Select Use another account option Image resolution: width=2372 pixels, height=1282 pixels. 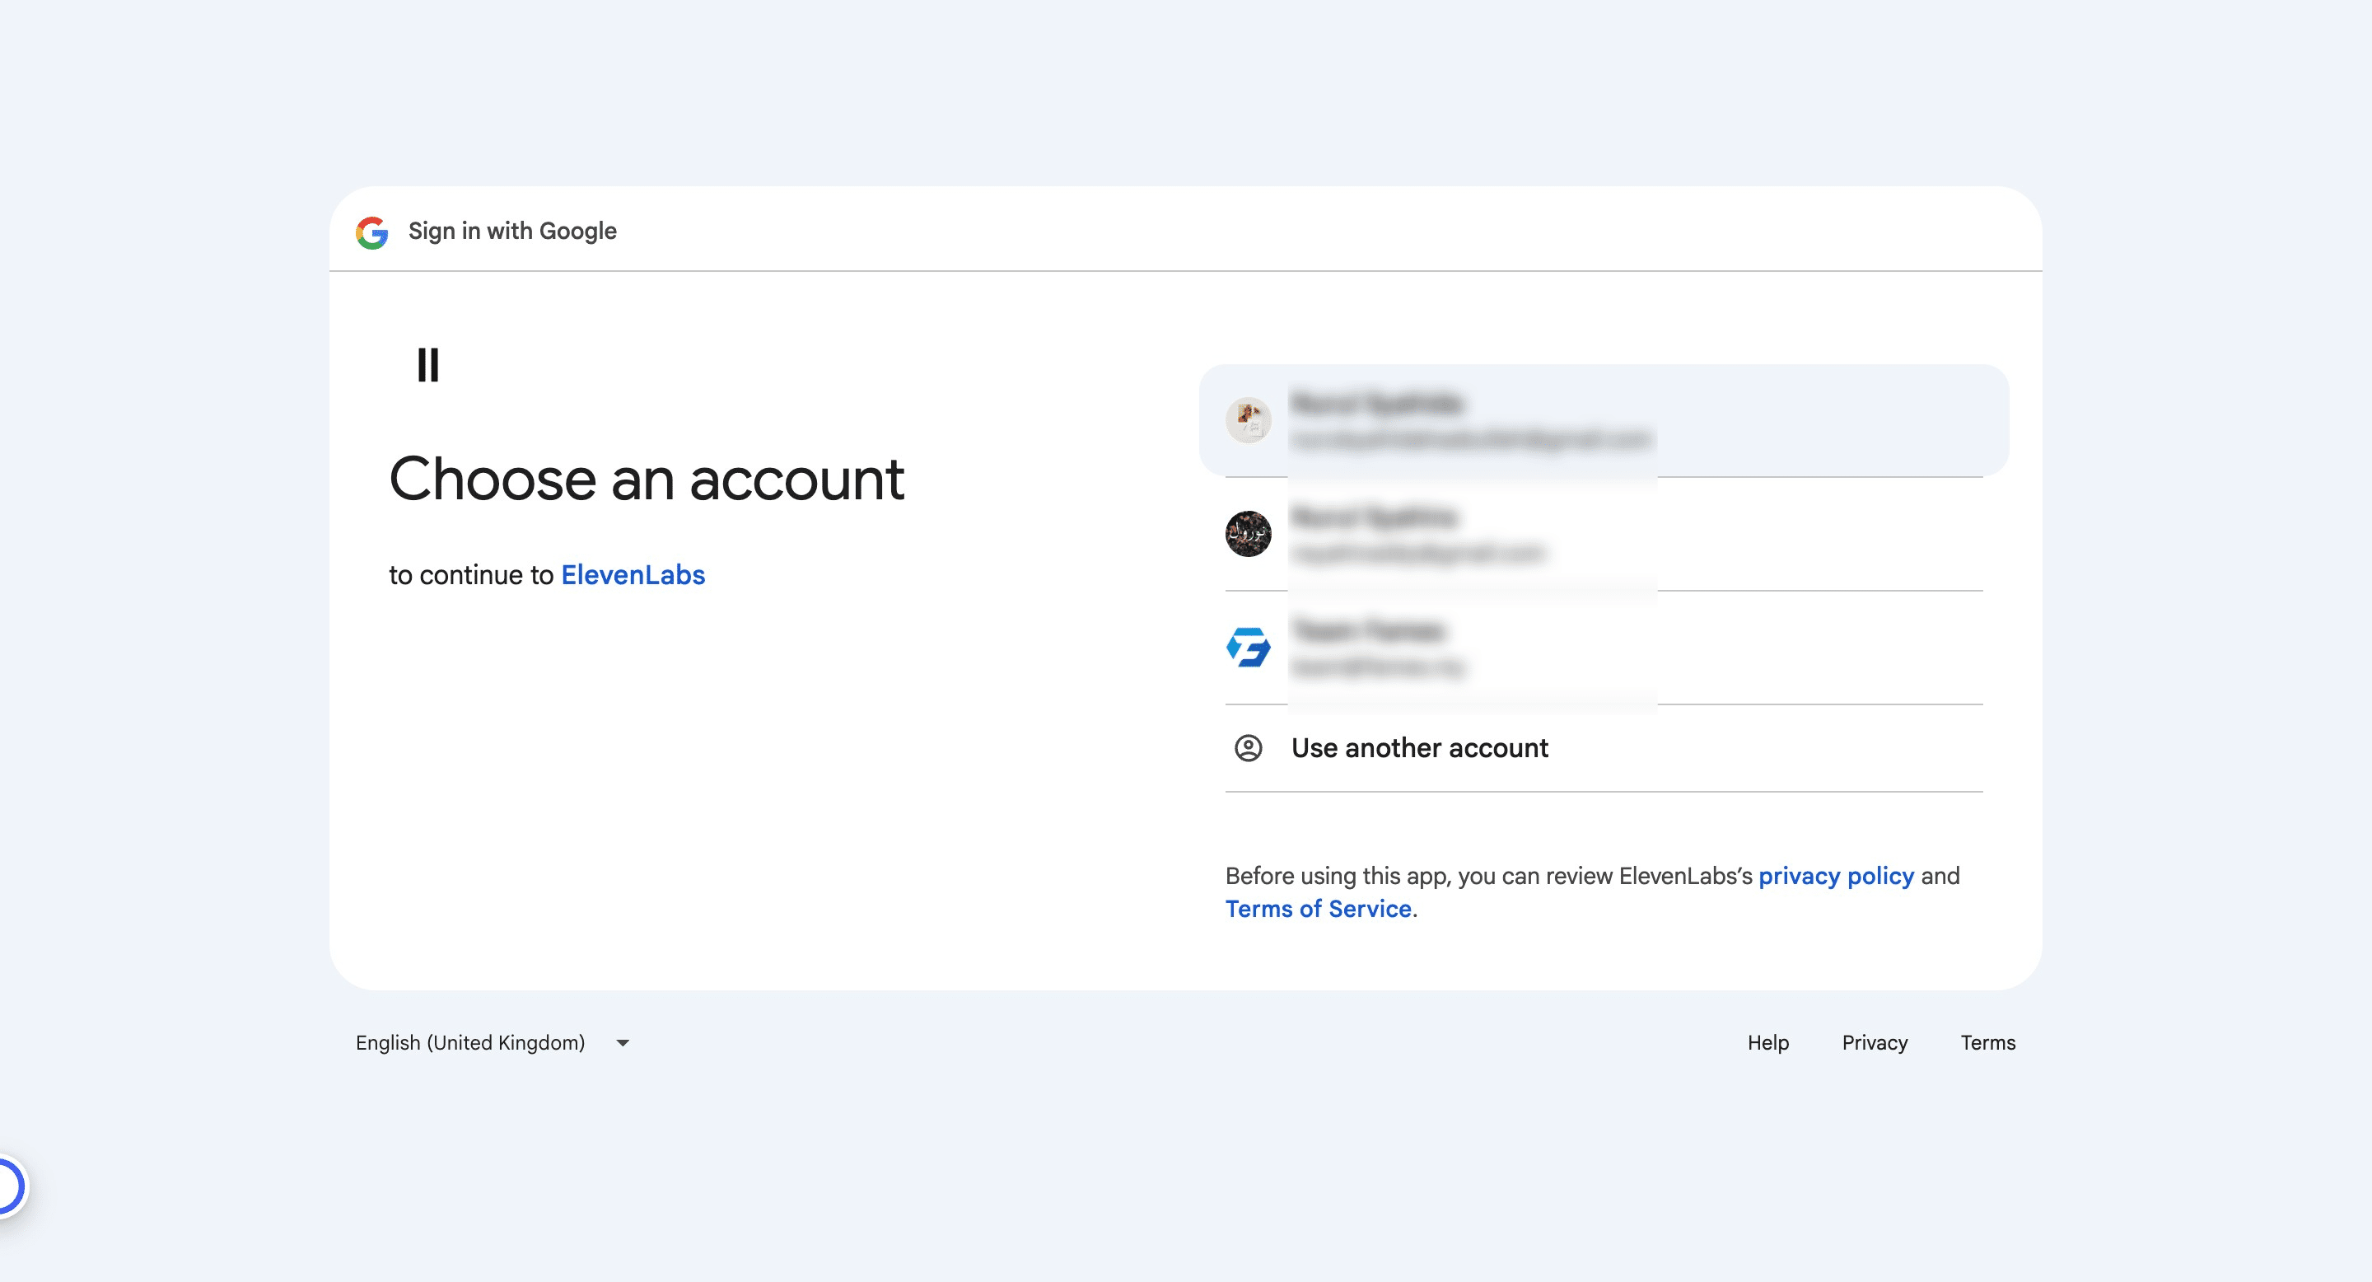click(x=1419, y=748)
